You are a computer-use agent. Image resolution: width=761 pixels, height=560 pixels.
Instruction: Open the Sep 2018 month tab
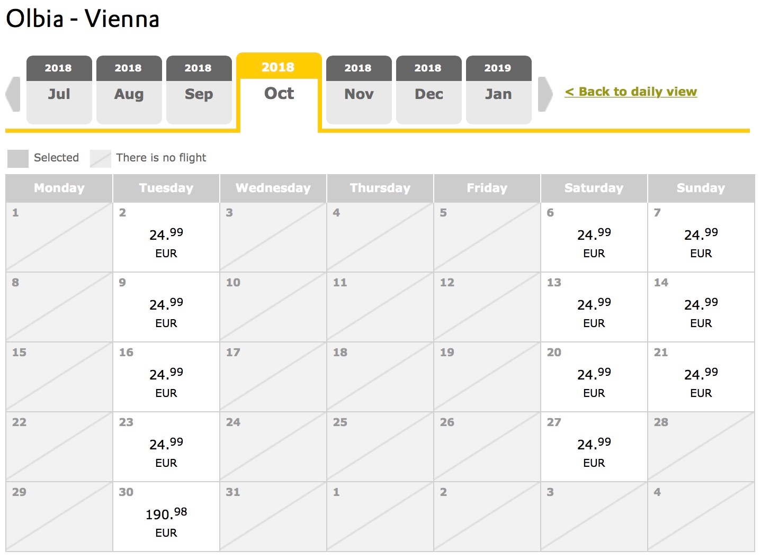tap(199, 89)
